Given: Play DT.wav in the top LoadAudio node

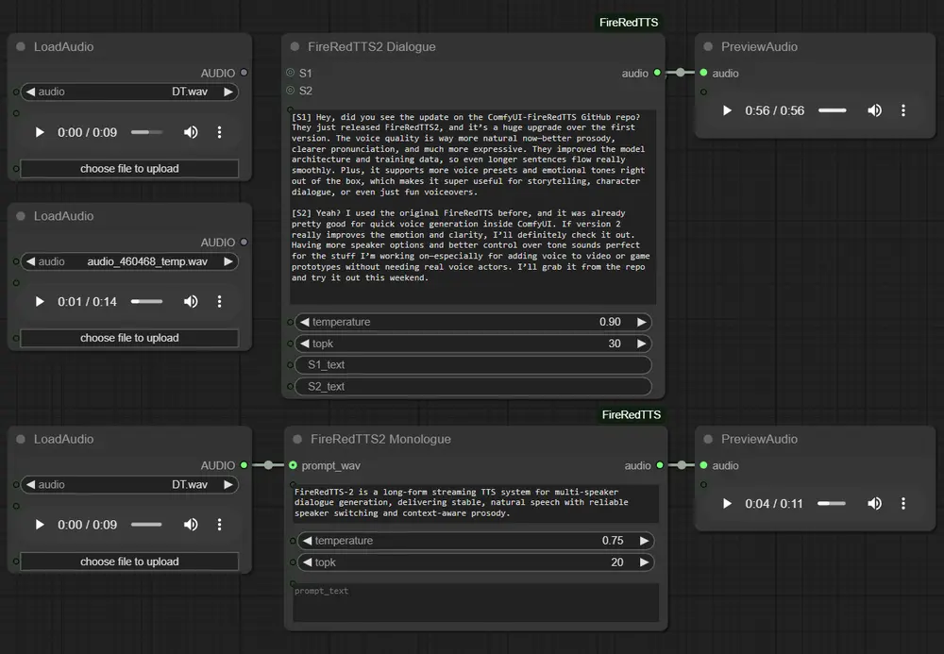Looking at the screenshot, I should (x=39, y=132).
